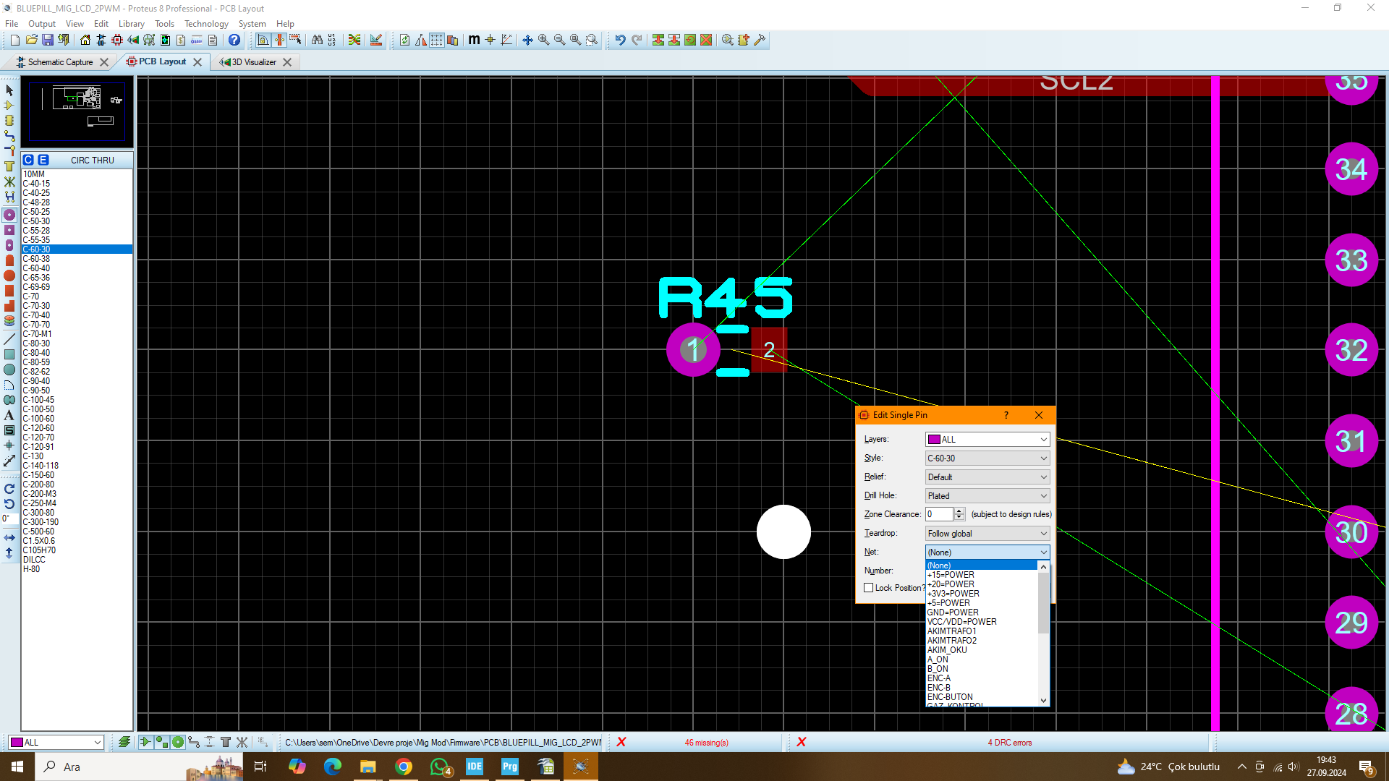Viewport: 1389px width, 781px height.
Task: Click the magenta layer color swatch in dialog
Action: 934,440
